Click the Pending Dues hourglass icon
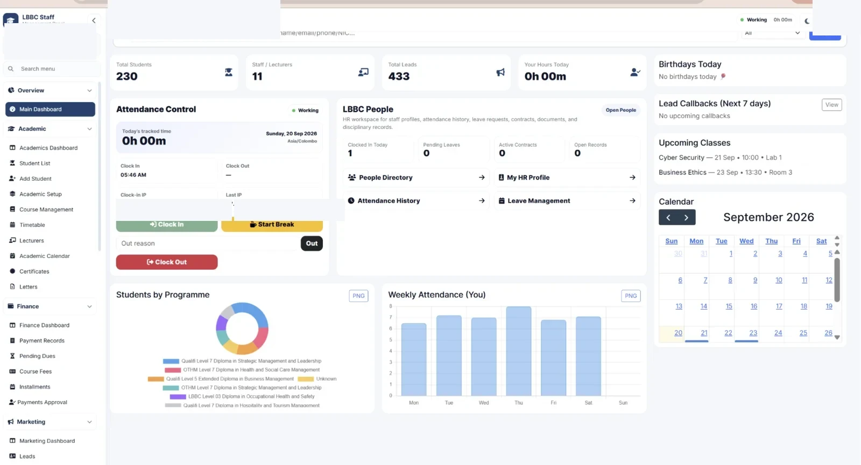The image size is (861, 465). 12,356
